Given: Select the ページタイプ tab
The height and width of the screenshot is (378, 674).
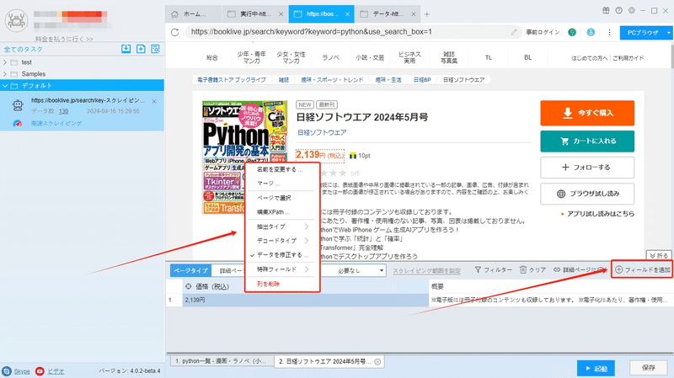Looking at the screenshot, I should click(x=190, y=270).
